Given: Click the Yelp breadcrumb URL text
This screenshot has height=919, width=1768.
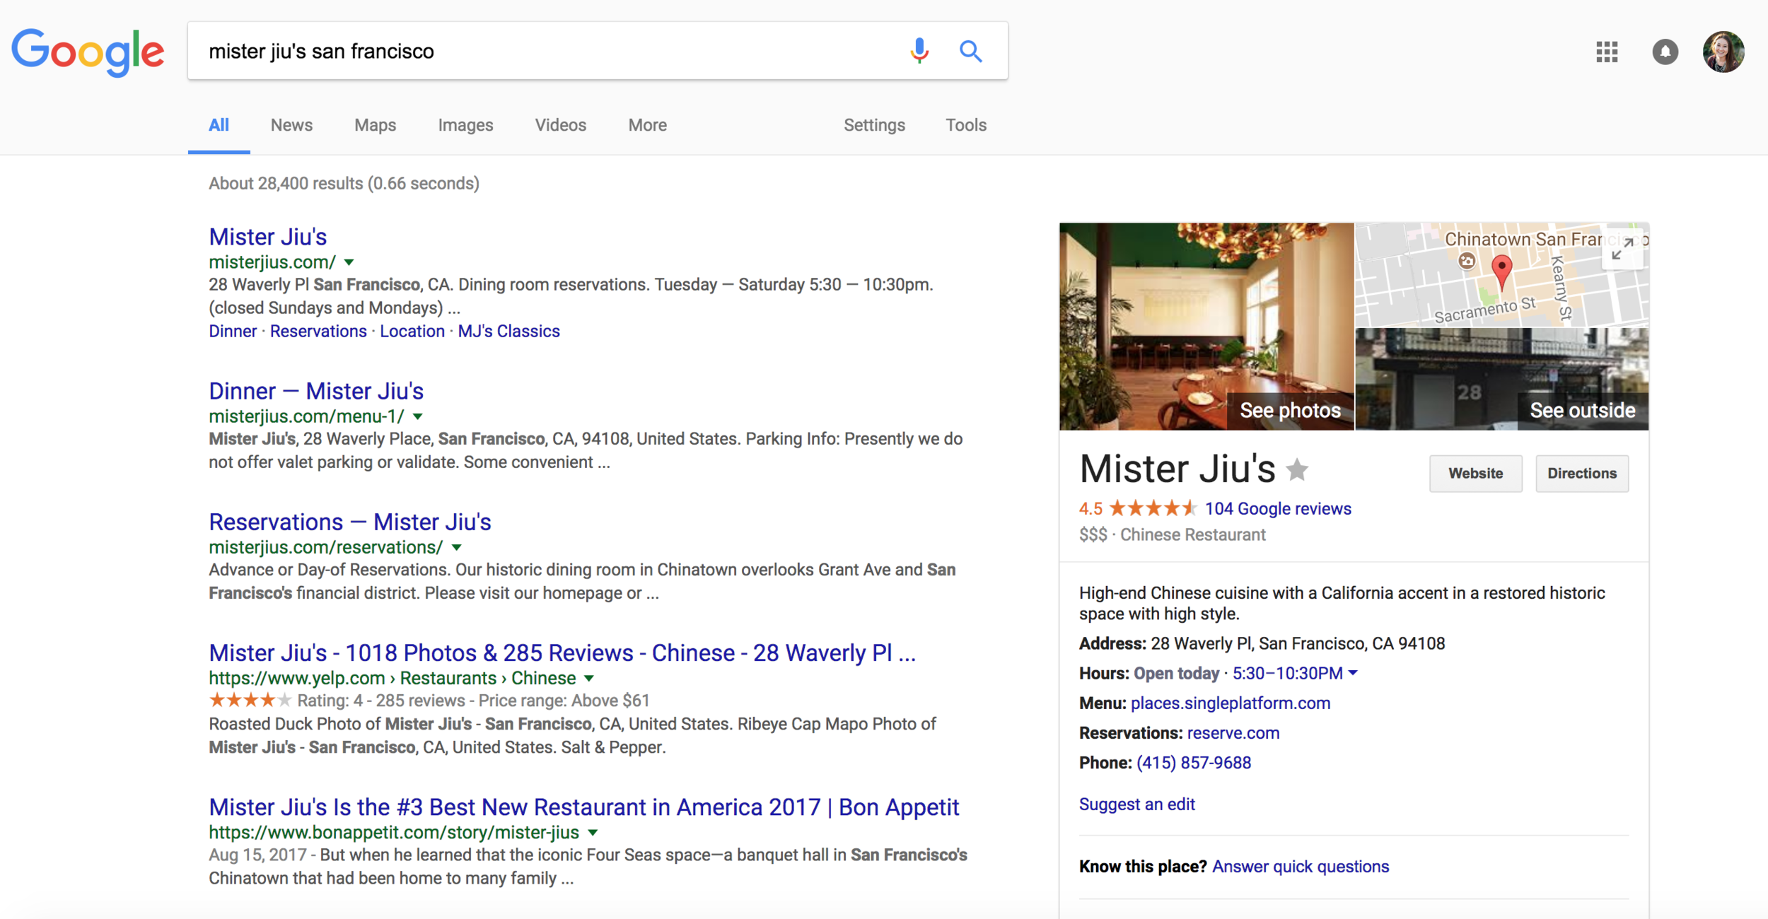Looking at the screenshot, I should 392,678.
